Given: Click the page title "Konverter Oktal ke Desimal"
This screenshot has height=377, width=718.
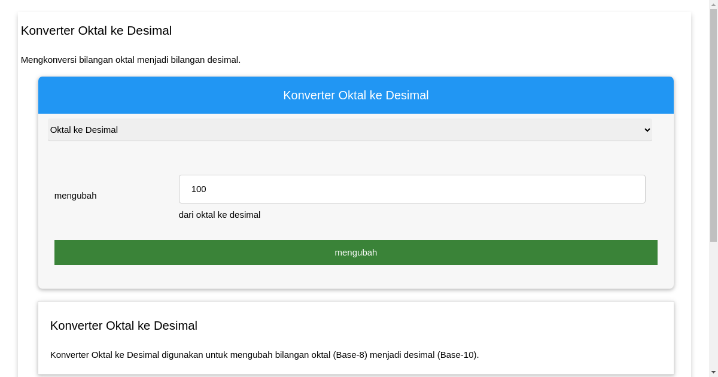Looking at the screenshot, I should coord(96,31).
